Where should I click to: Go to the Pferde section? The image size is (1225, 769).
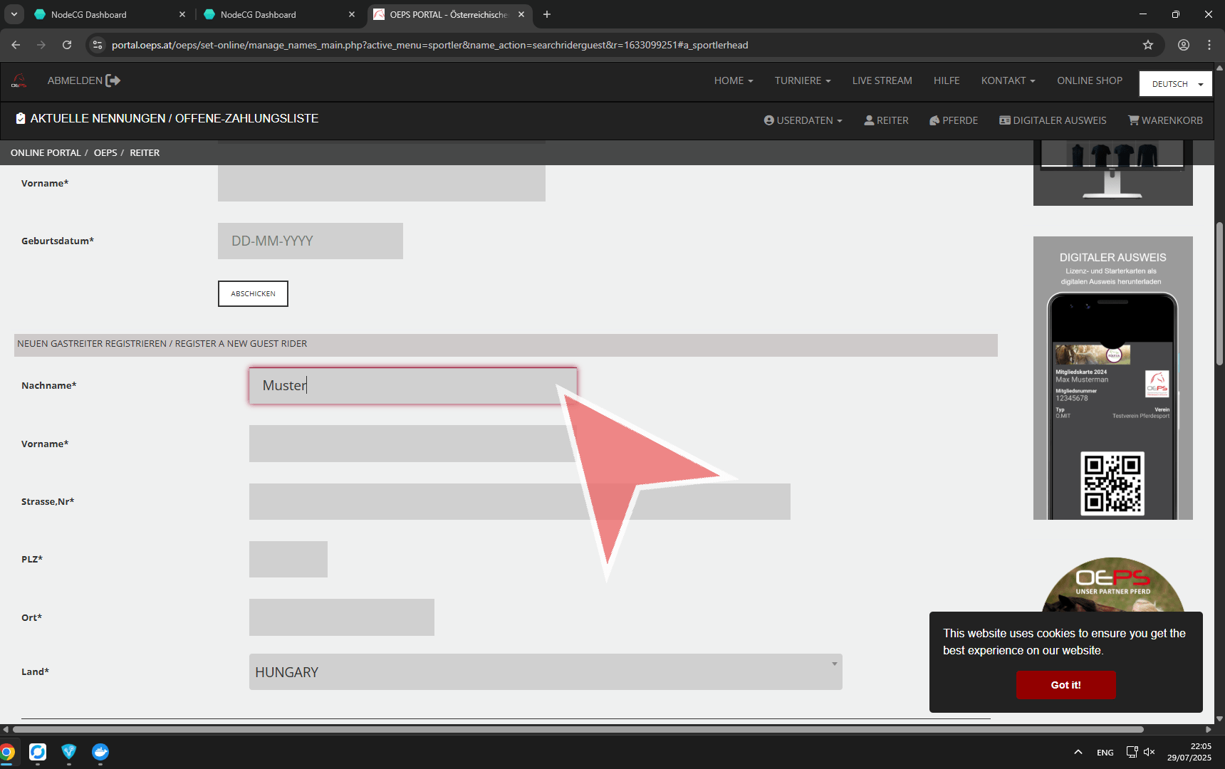(954, 120)
